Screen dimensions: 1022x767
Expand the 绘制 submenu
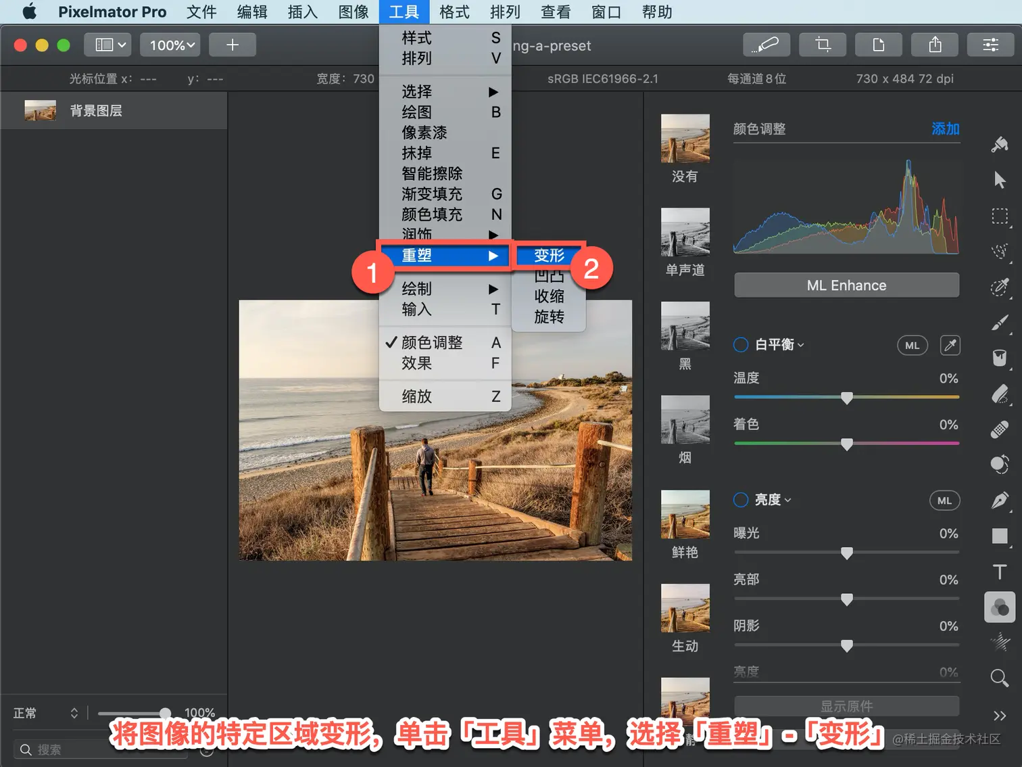tap(445, 289)
